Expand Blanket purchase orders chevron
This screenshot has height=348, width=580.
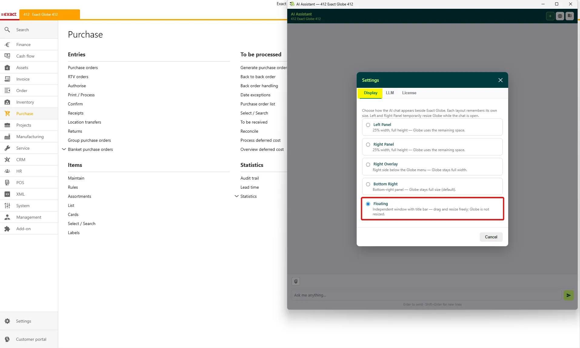64,149
